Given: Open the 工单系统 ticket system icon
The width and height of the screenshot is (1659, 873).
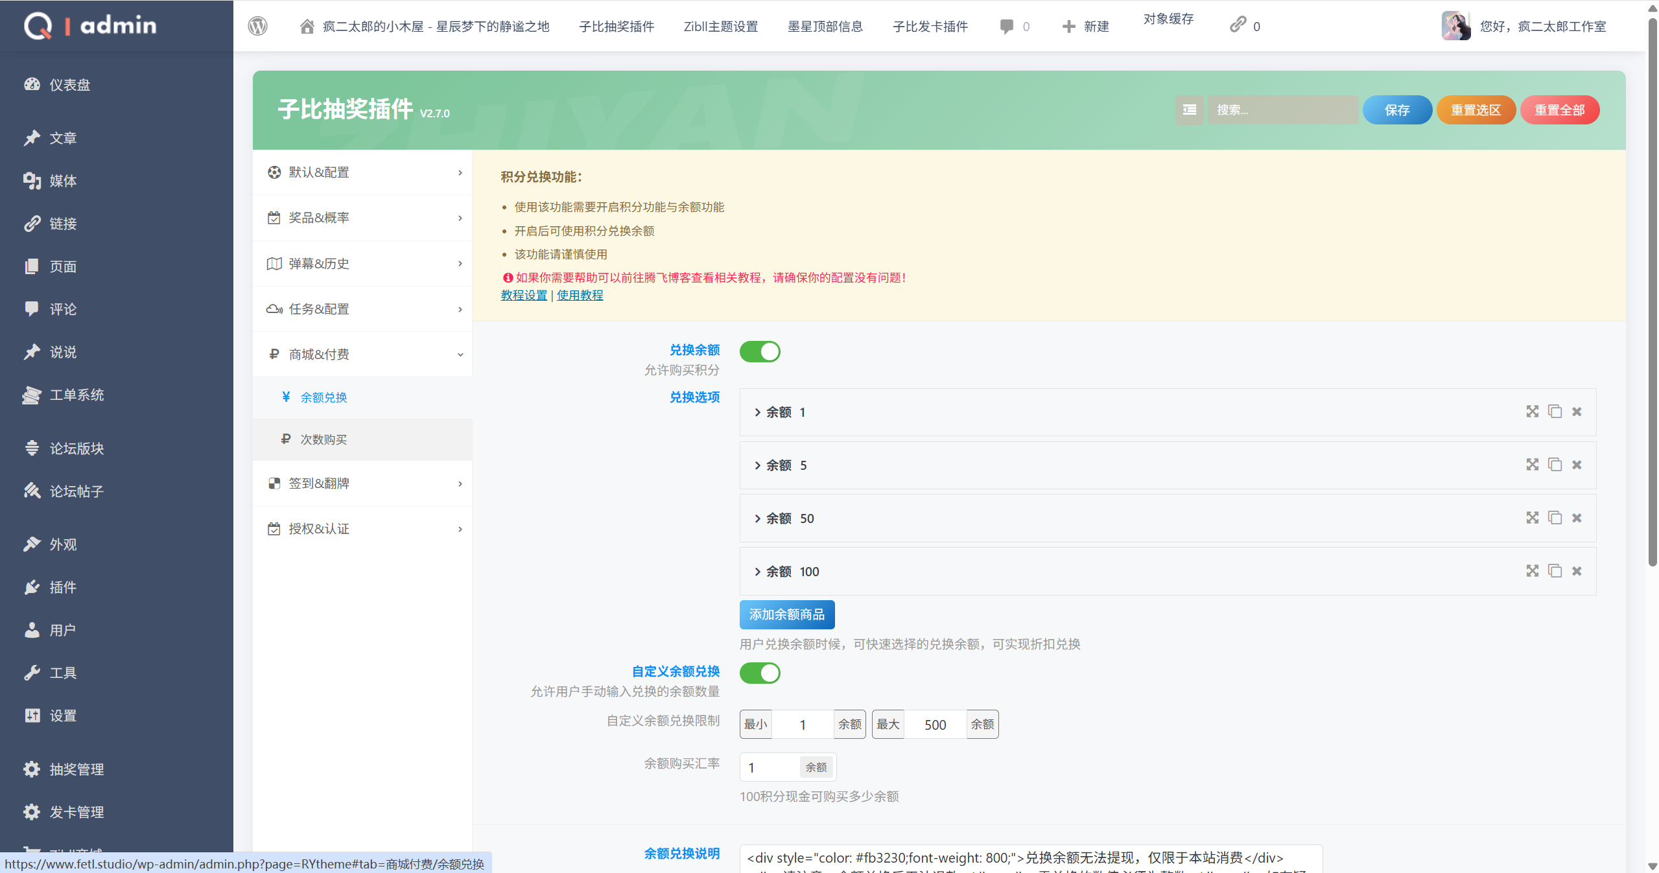Looking at the screenshot, I should 32,395.
